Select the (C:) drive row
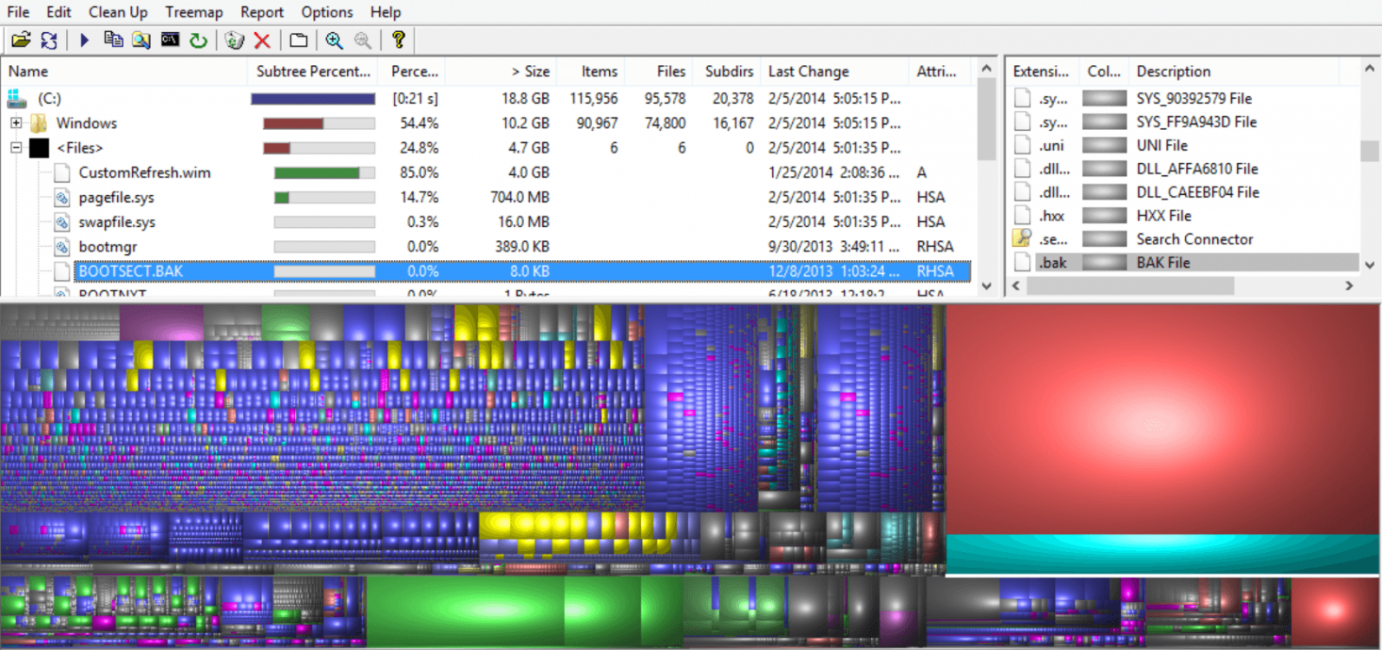1382x650 pixels. [488, 99]
